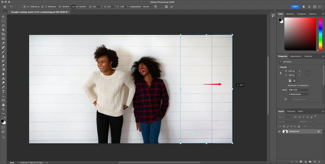
Task: Select the Path Selection tool
Action: (3, 96)
